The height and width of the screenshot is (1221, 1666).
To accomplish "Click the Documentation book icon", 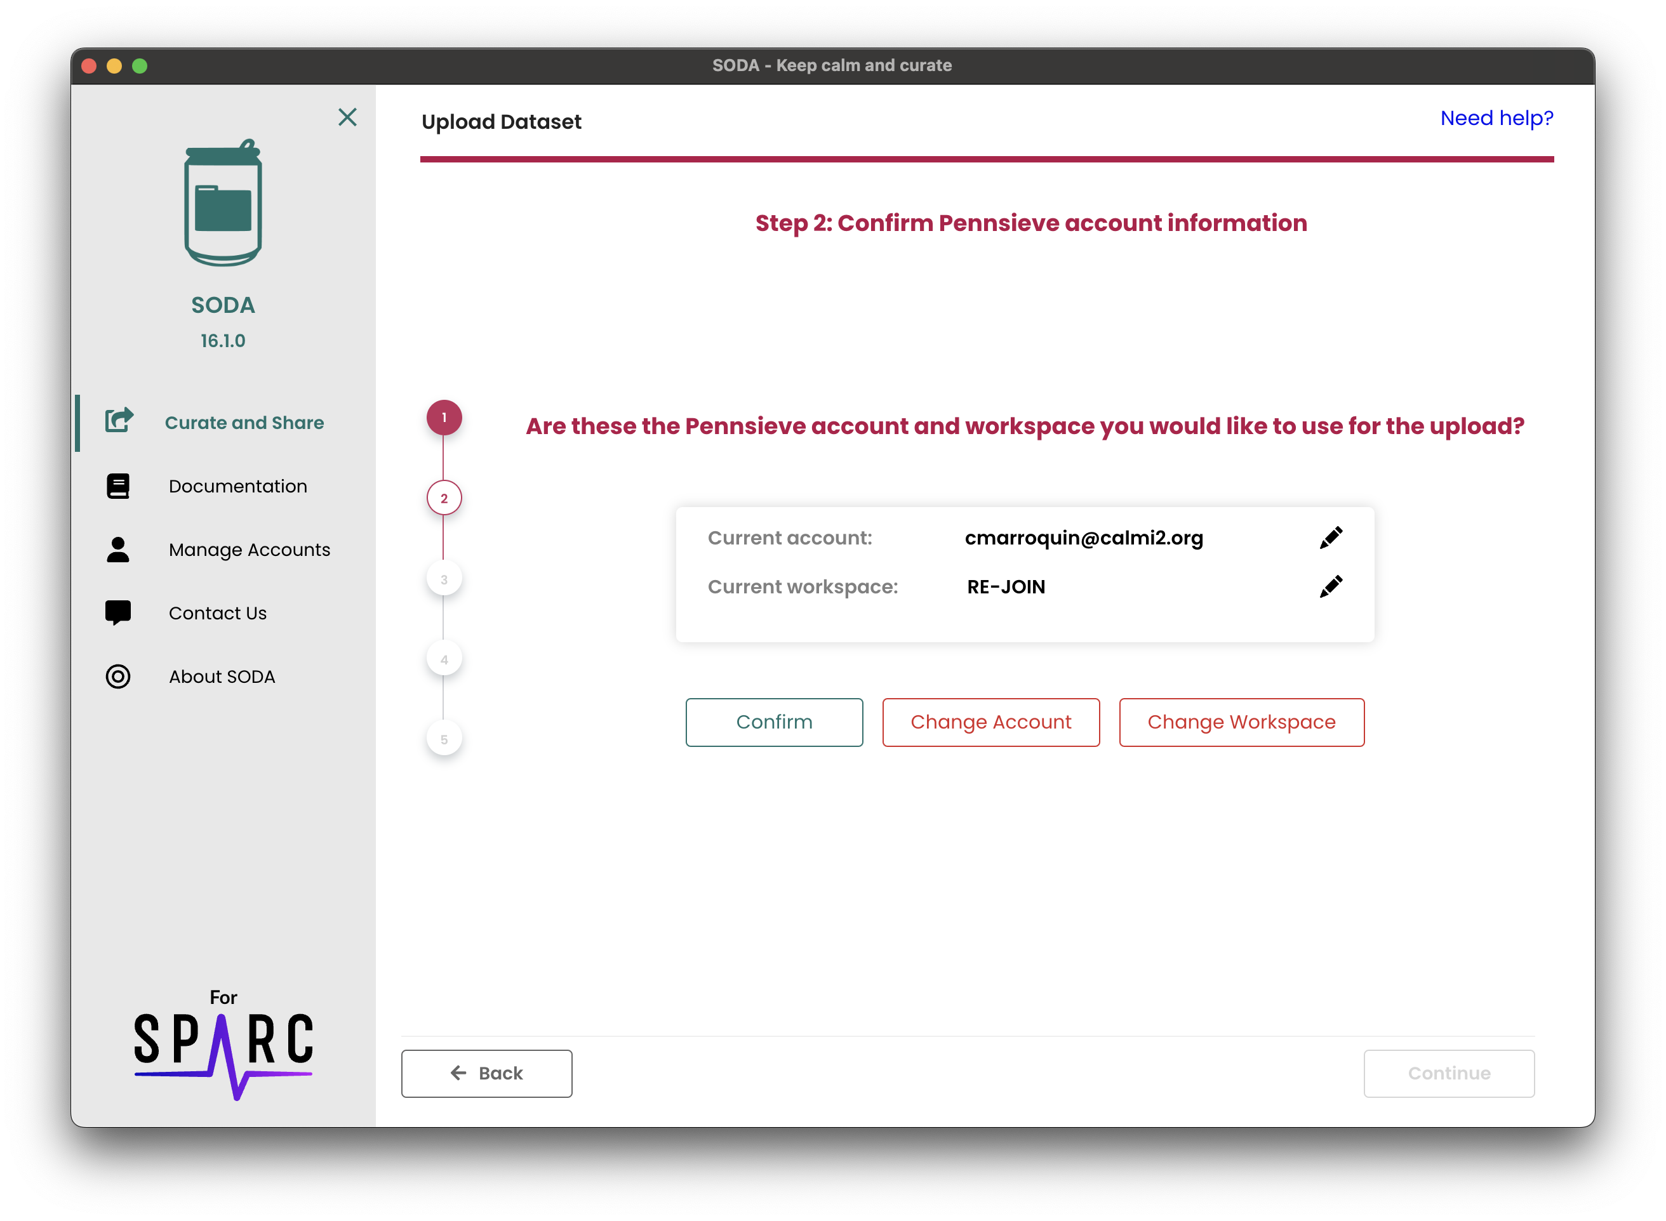I will point(118,486).
